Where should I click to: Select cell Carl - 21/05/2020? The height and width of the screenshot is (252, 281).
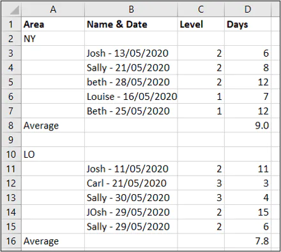click(x=131, y=183)
